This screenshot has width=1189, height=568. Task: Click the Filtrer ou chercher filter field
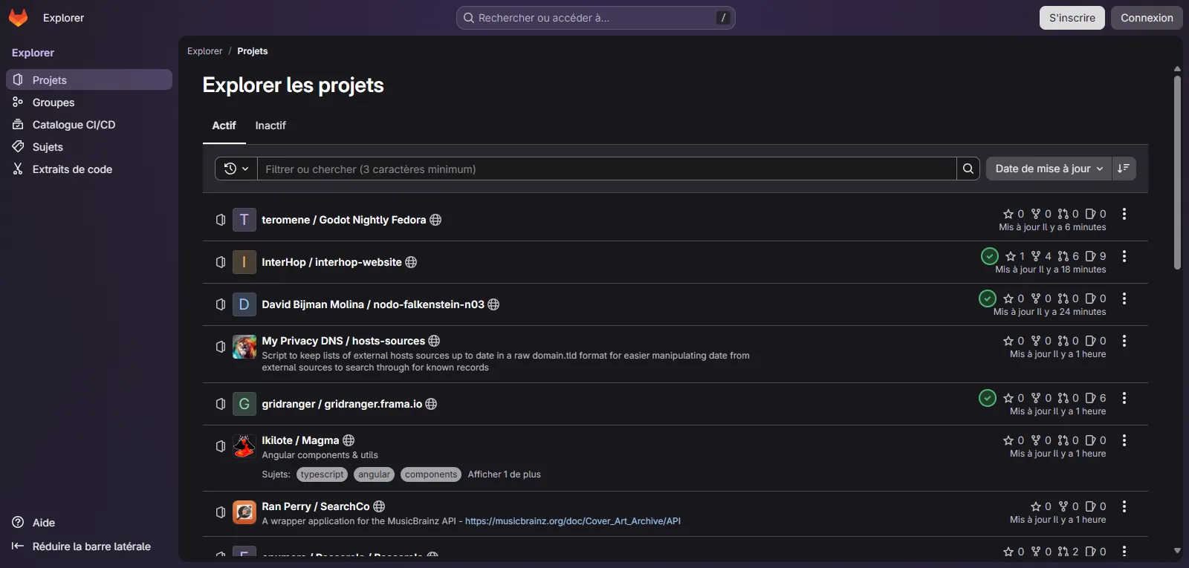[x=607, y=169]
